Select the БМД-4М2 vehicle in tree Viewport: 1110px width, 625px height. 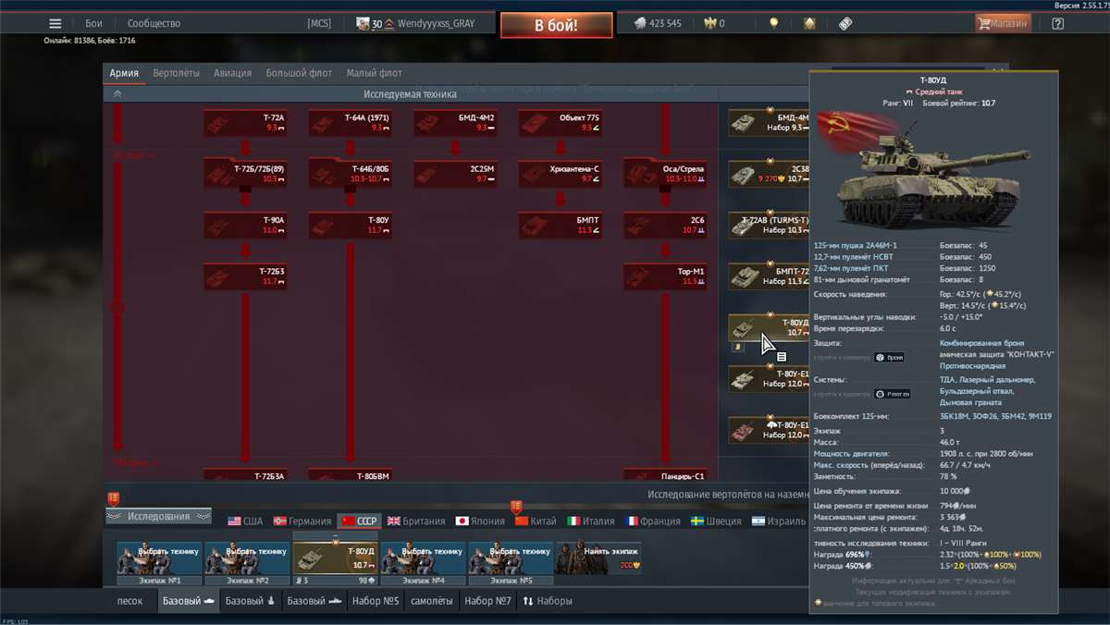(455, 123)
